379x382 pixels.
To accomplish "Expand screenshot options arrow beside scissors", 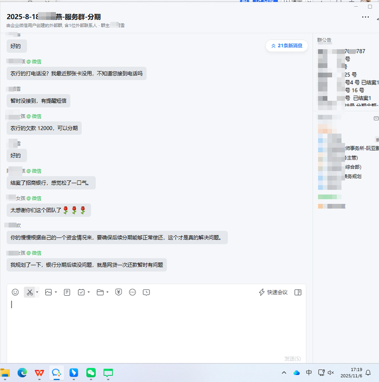I will coord(37,292).
